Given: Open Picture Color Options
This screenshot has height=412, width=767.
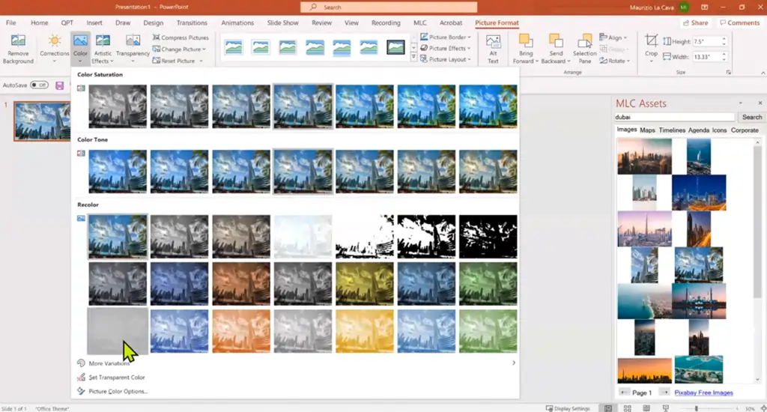Looking at the screenshot, I should pos(112,392).
